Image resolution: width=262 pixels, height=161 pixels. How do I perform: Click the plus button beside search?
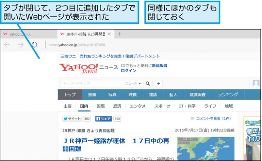point(159,84)
